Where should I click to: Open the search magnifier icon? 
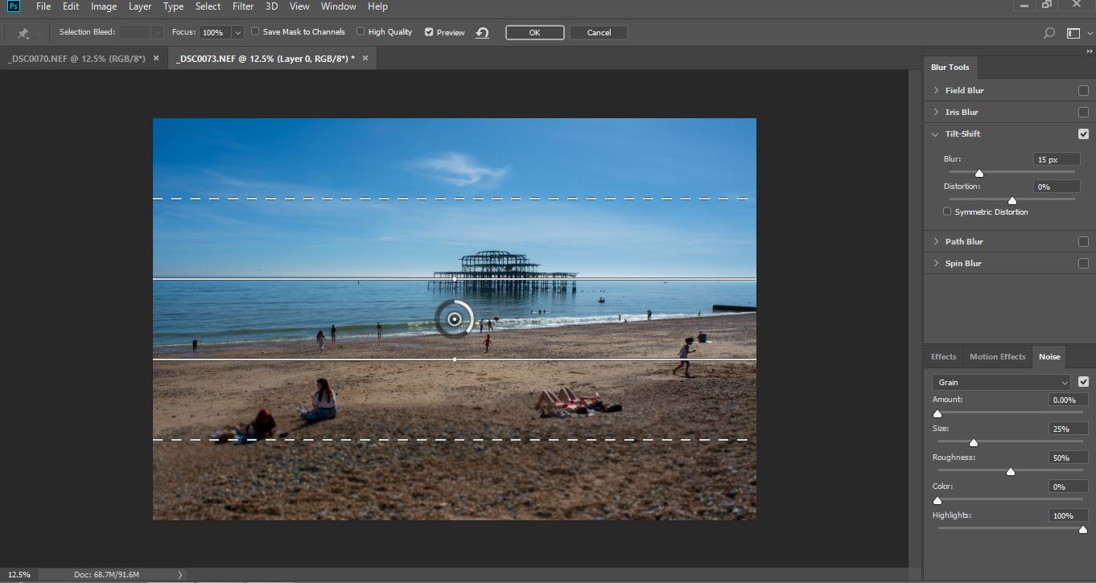[x=1049, y=33]
